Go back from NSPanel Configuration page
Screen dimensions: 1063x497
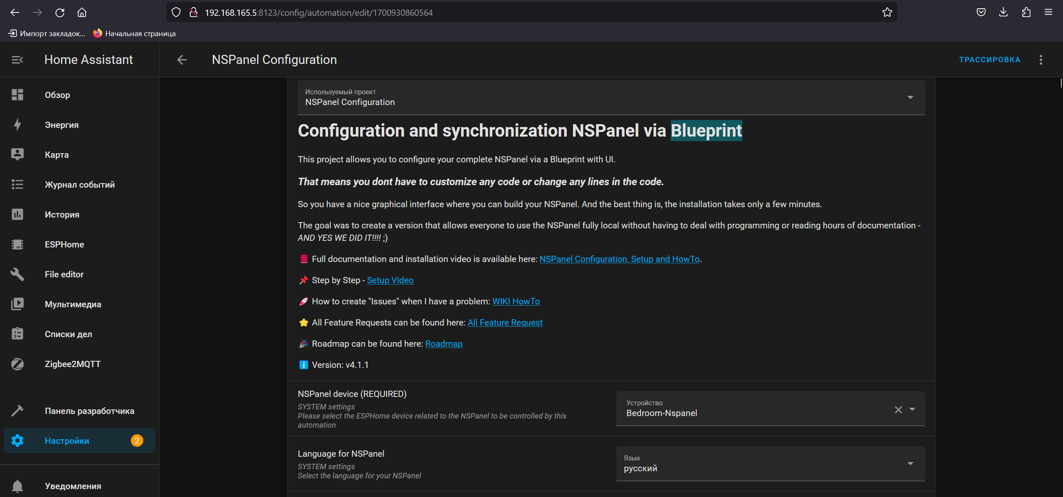(x=182, y=60)
